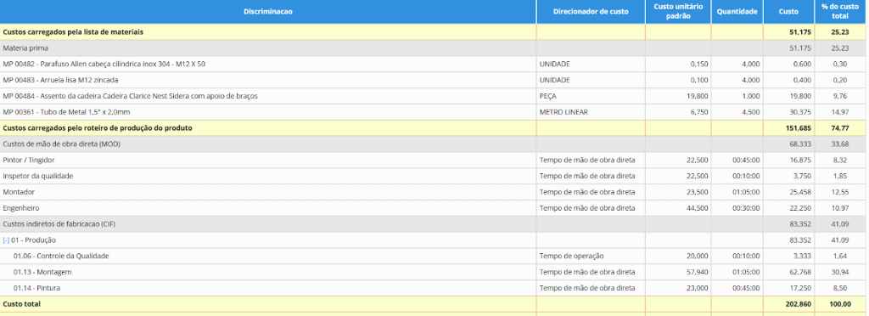This screenshot has width=869, height=316.
Task: Click the 00:30:00 quantity cell
Action: pos(737,208)
